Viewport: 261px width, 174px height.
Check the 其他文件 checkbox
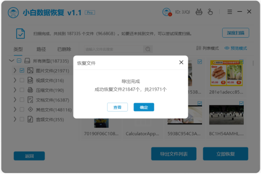[22, 109]
